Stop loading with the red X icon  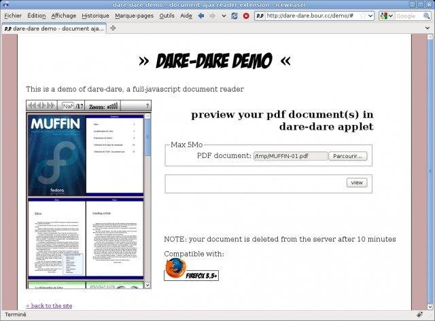[246, 16]
